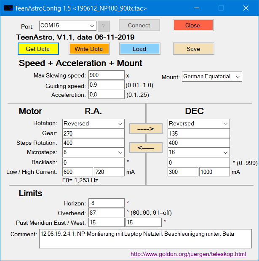Click the DEC High Current field 1000

tap(214, 172)
